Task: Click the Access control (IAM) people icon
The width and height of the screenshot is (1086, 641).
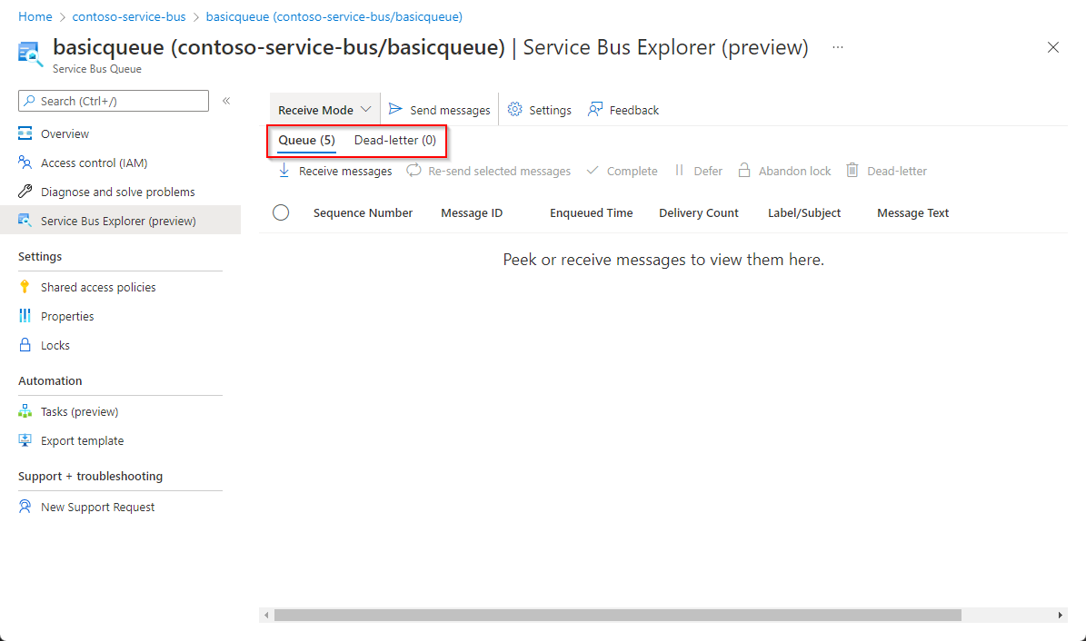Action: (25, 162)
